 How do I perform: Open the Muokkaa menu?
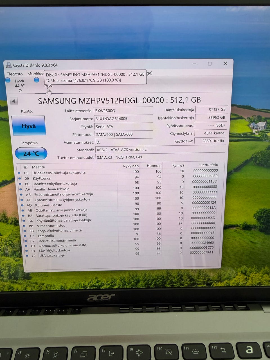[x=36, y=74]
